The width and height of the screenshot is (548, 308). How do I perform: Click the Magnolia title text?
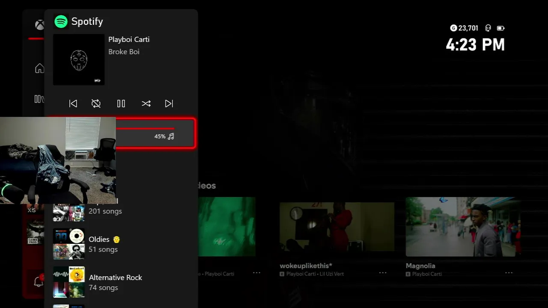(x=420, y=266)
